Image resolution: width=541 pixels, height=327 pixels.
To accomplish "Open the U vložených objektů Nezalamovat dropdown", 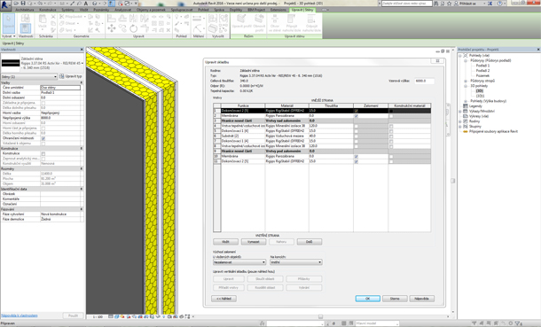I will coord(239,262).
